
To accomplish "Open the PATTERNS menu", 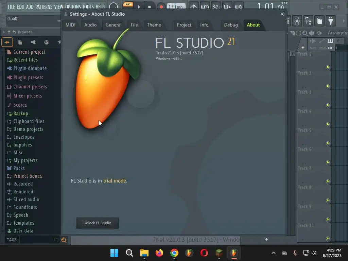I will (x=44, y=7).
